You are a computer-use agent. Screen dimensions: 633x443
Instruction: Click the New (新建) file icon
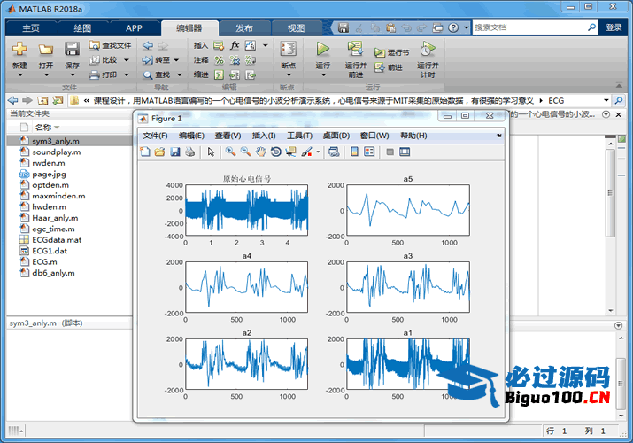tap(19, 49)
